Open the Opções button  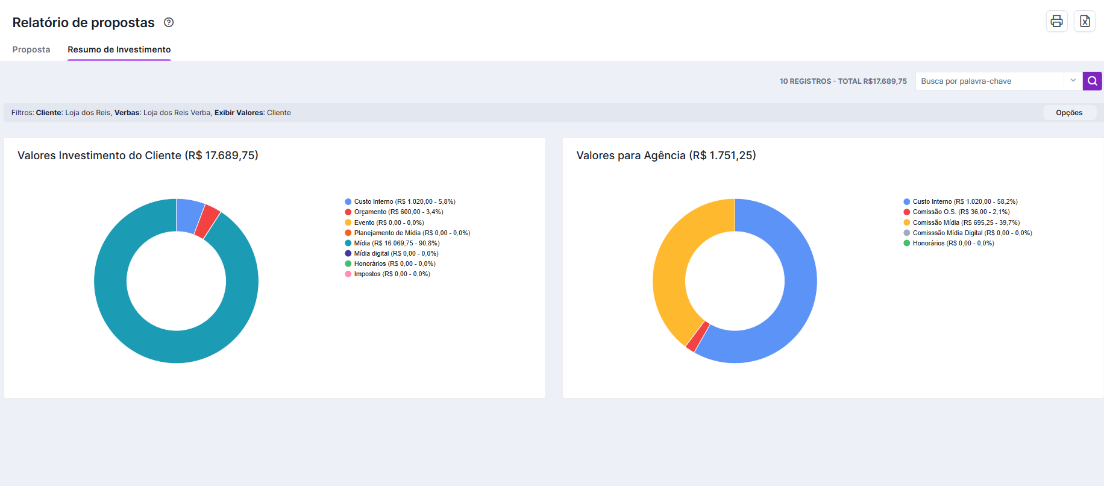click(x=1068, y=113)
